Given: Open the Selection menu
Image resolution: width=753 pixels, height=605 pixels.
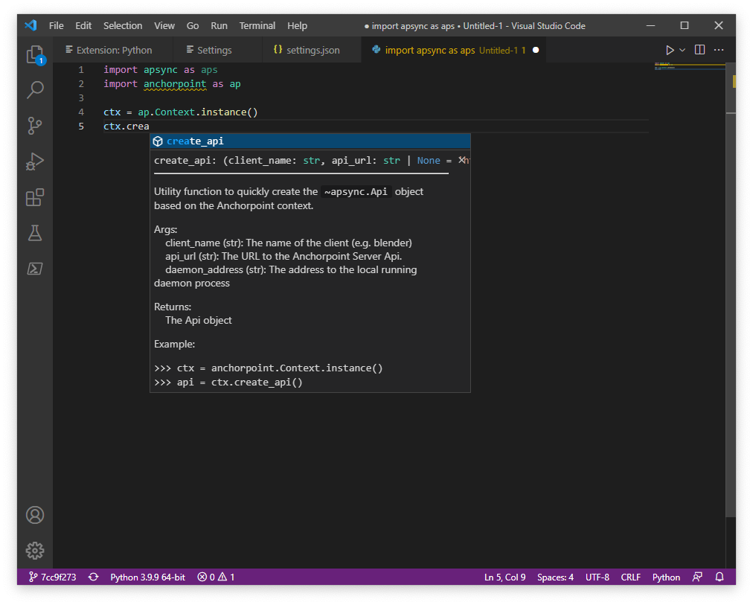Looking at the screenshot, I should pyautogui.click(x=123, y=25).
